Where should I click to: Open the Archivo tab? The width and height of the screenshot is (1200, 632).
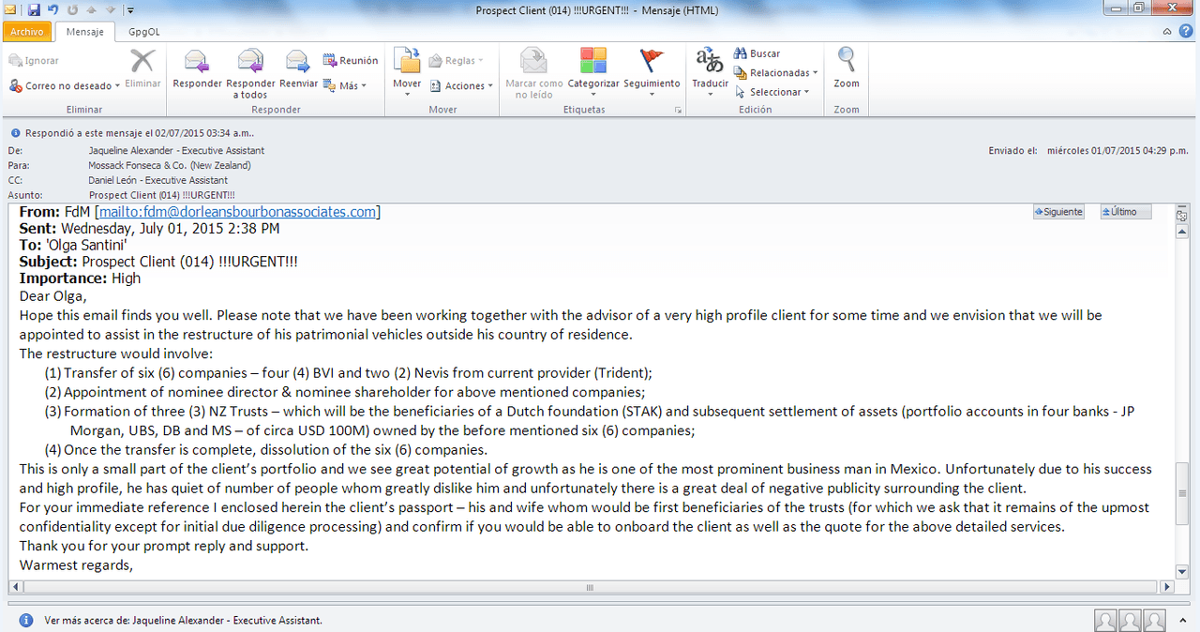[26, 31]
